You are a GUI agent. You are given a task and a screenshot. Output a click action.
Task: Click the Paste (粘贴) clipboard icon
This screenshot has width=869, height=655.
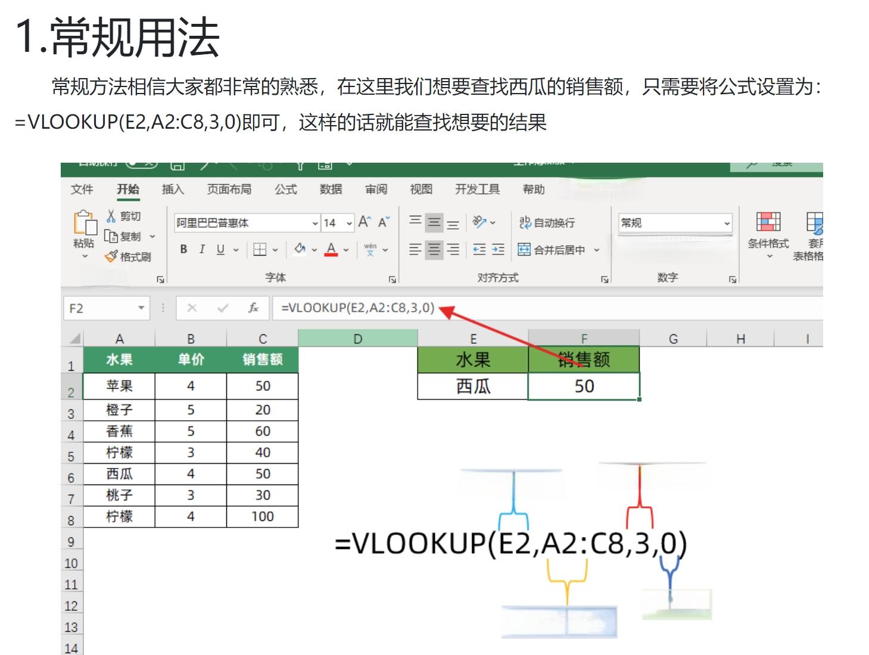[x=85, y=223]
